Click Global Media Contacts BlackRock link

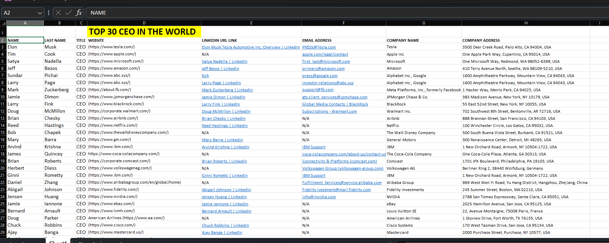click(335, 104)
